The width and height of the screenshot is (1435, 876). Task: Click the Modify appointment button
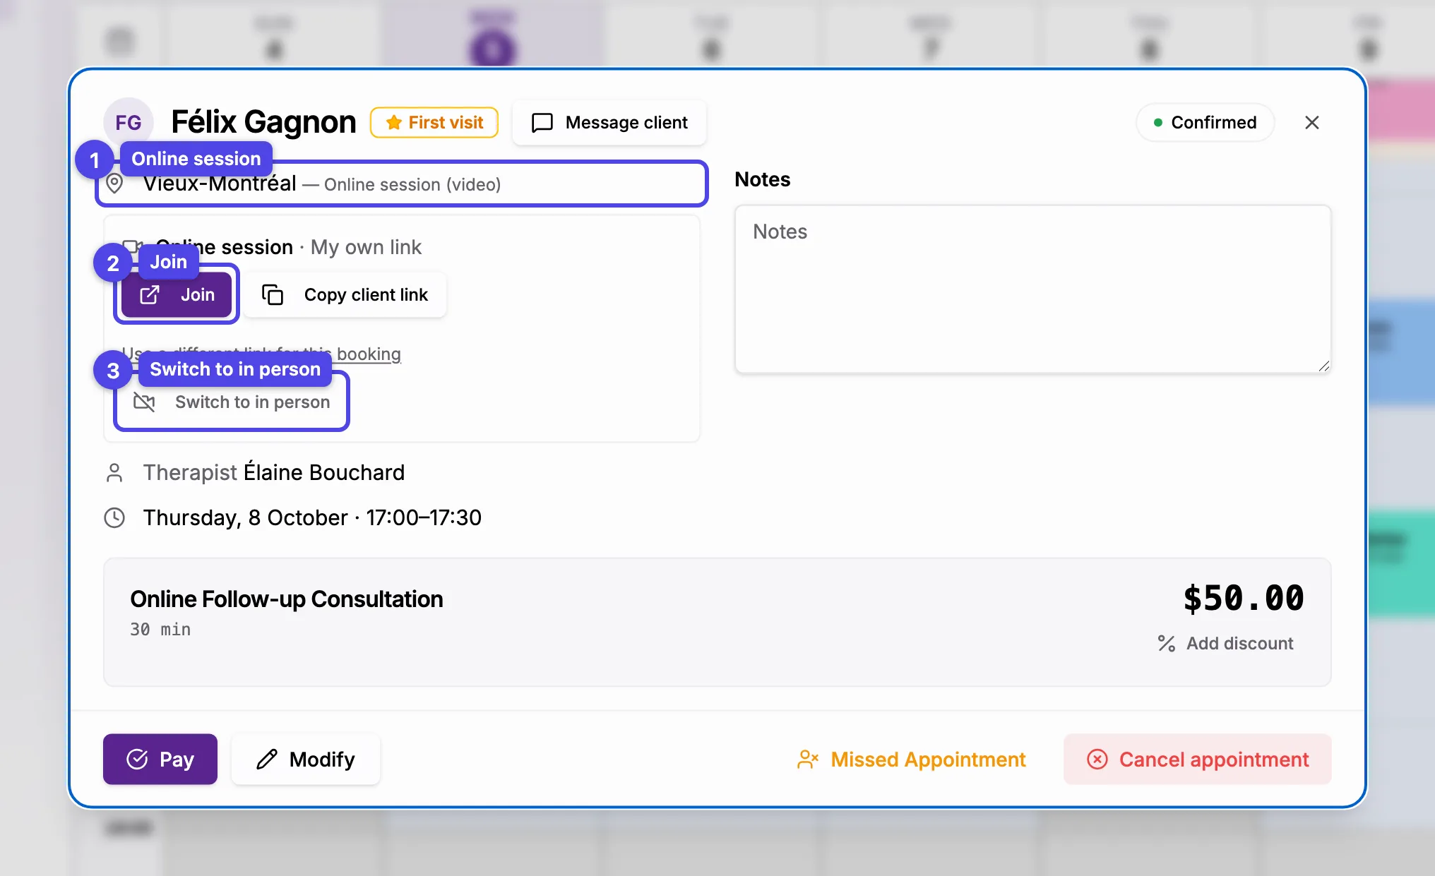point(306,760)
